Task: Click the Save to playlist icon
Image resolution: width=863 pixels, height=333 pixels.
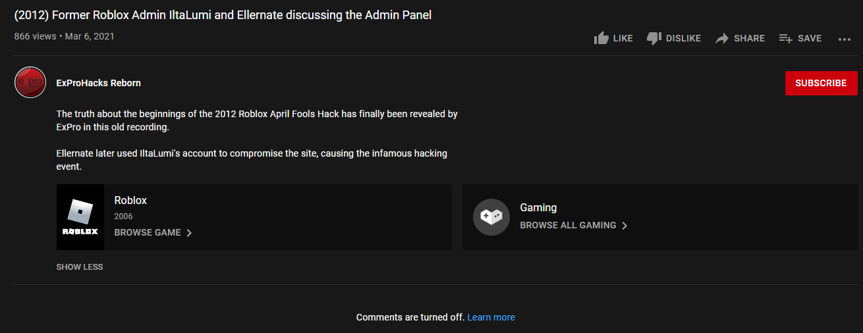Action: 785,38
